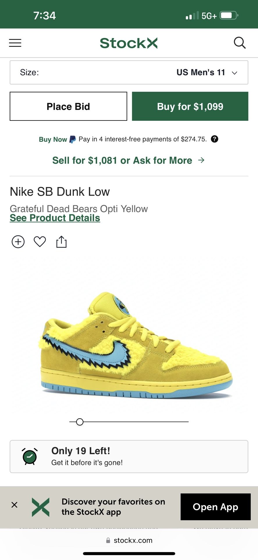Expand size chevron next to US Men's 11
This screenshot has height=560, width=258.
pyautogui.click(x=234, y=73)
